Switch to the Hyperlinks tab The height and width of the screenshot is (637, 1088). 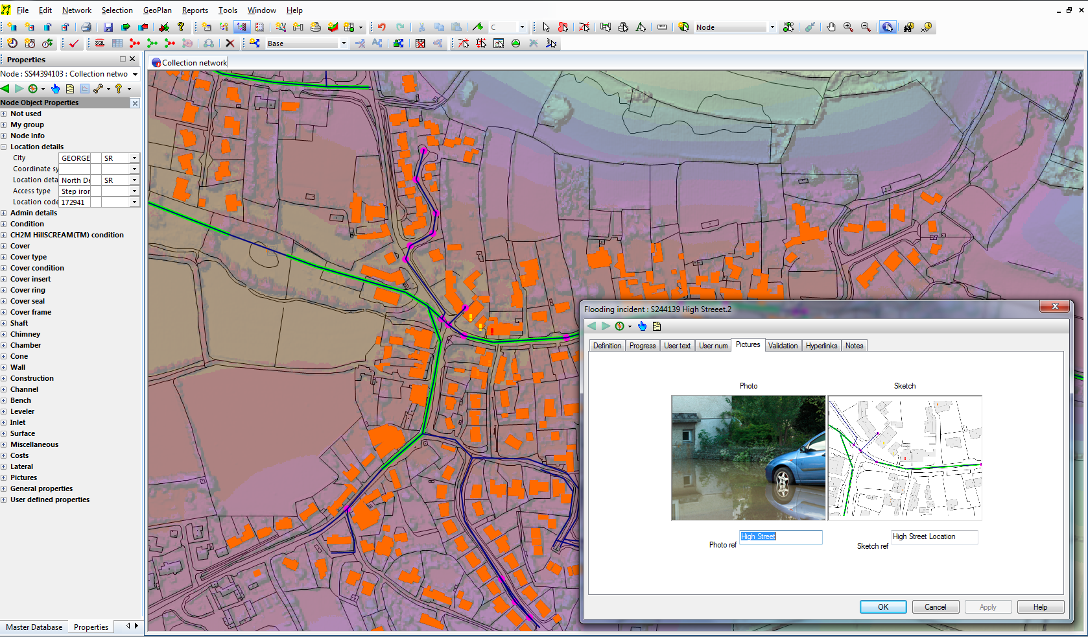tap(822, 346)
